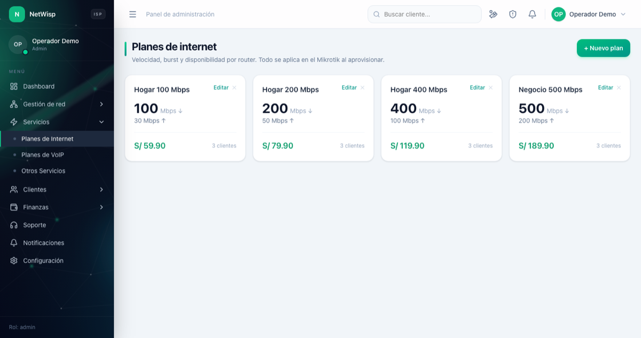641x338 pixels.
Task: Delete Negocio 500 Mbps plan with X
Action: (x=619, y=88)
